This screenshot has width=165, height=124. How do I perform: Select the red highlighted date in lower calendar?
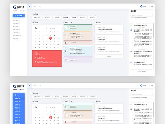click(50, 117)
